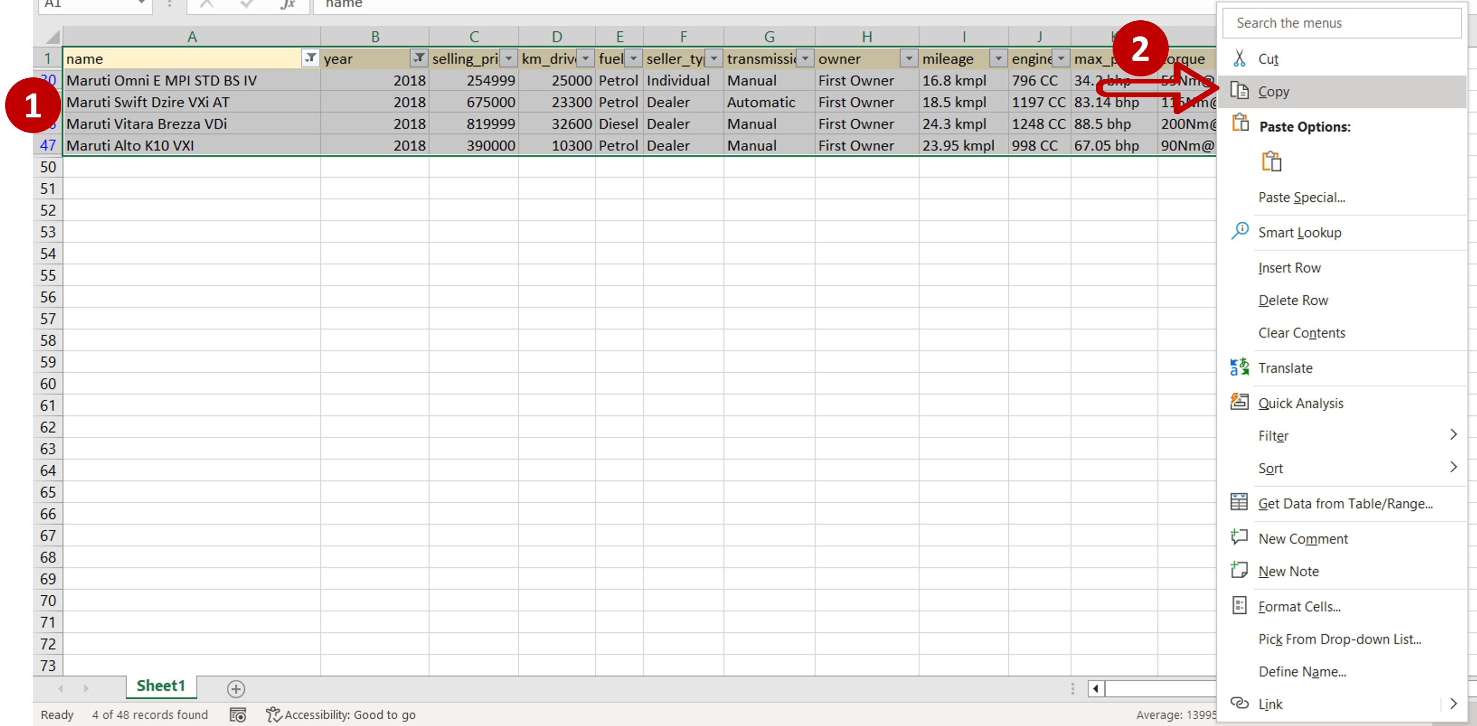Screen dimensions: 1477x726
Task: Select column A header
Action: [192, 37]
